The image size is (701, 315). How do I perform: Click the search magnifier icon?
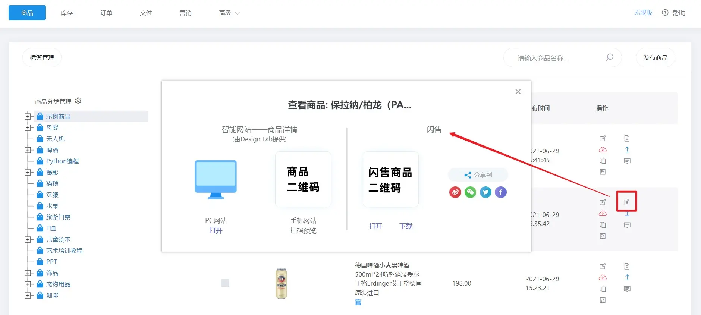609,57
